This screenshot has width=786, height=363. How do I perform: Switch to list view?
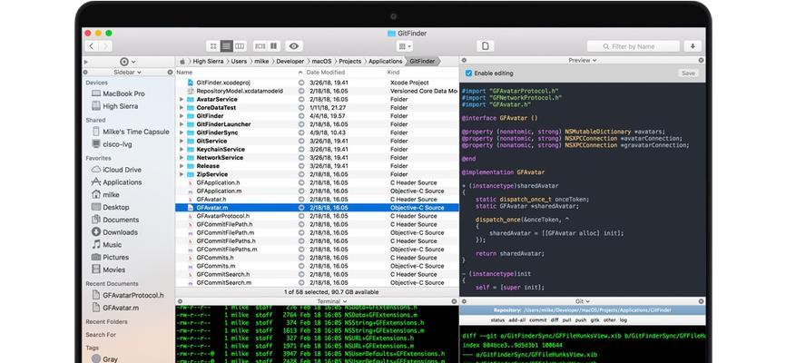227,46
